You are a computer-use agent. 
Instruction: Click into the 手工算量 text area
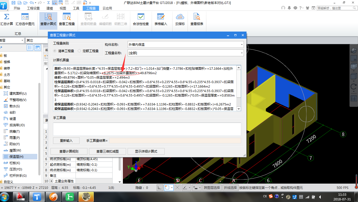click(x=147, y=129)
